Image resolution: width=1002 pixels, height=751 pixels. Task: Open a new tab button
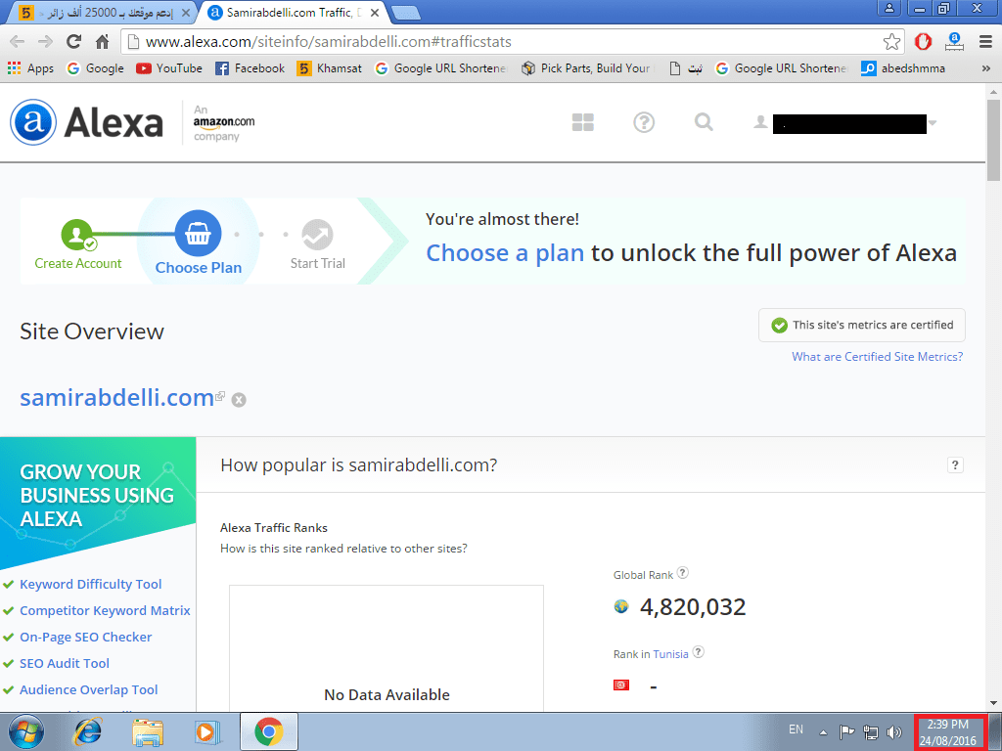[x=405, y=13]
